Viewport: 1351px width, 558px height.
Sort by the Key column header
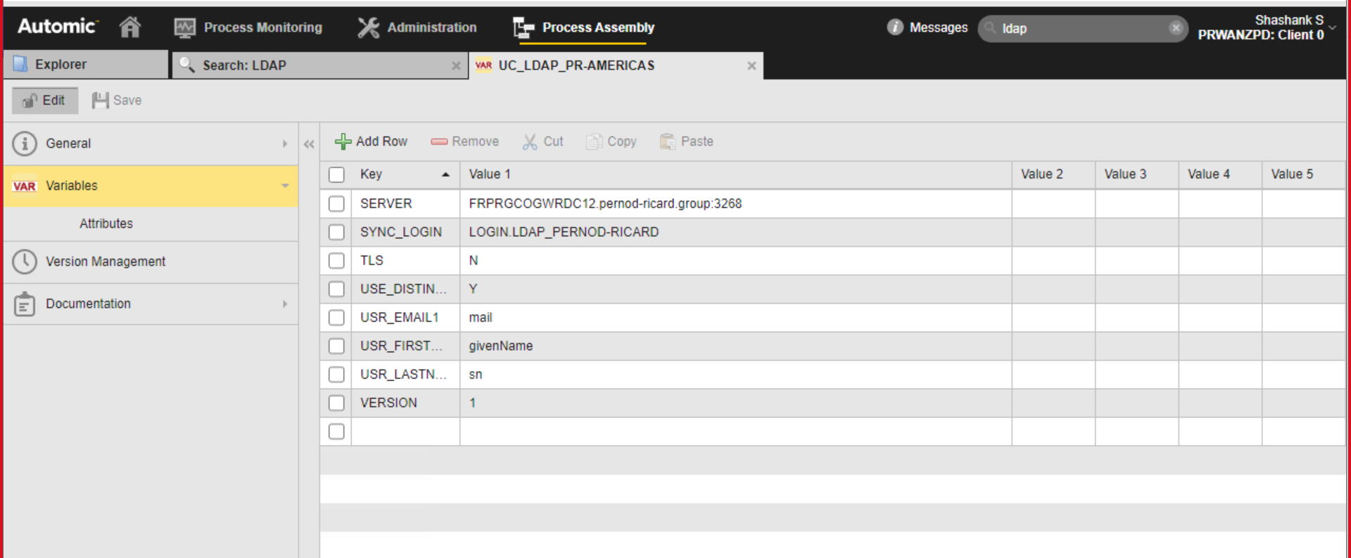pos(405,174)
